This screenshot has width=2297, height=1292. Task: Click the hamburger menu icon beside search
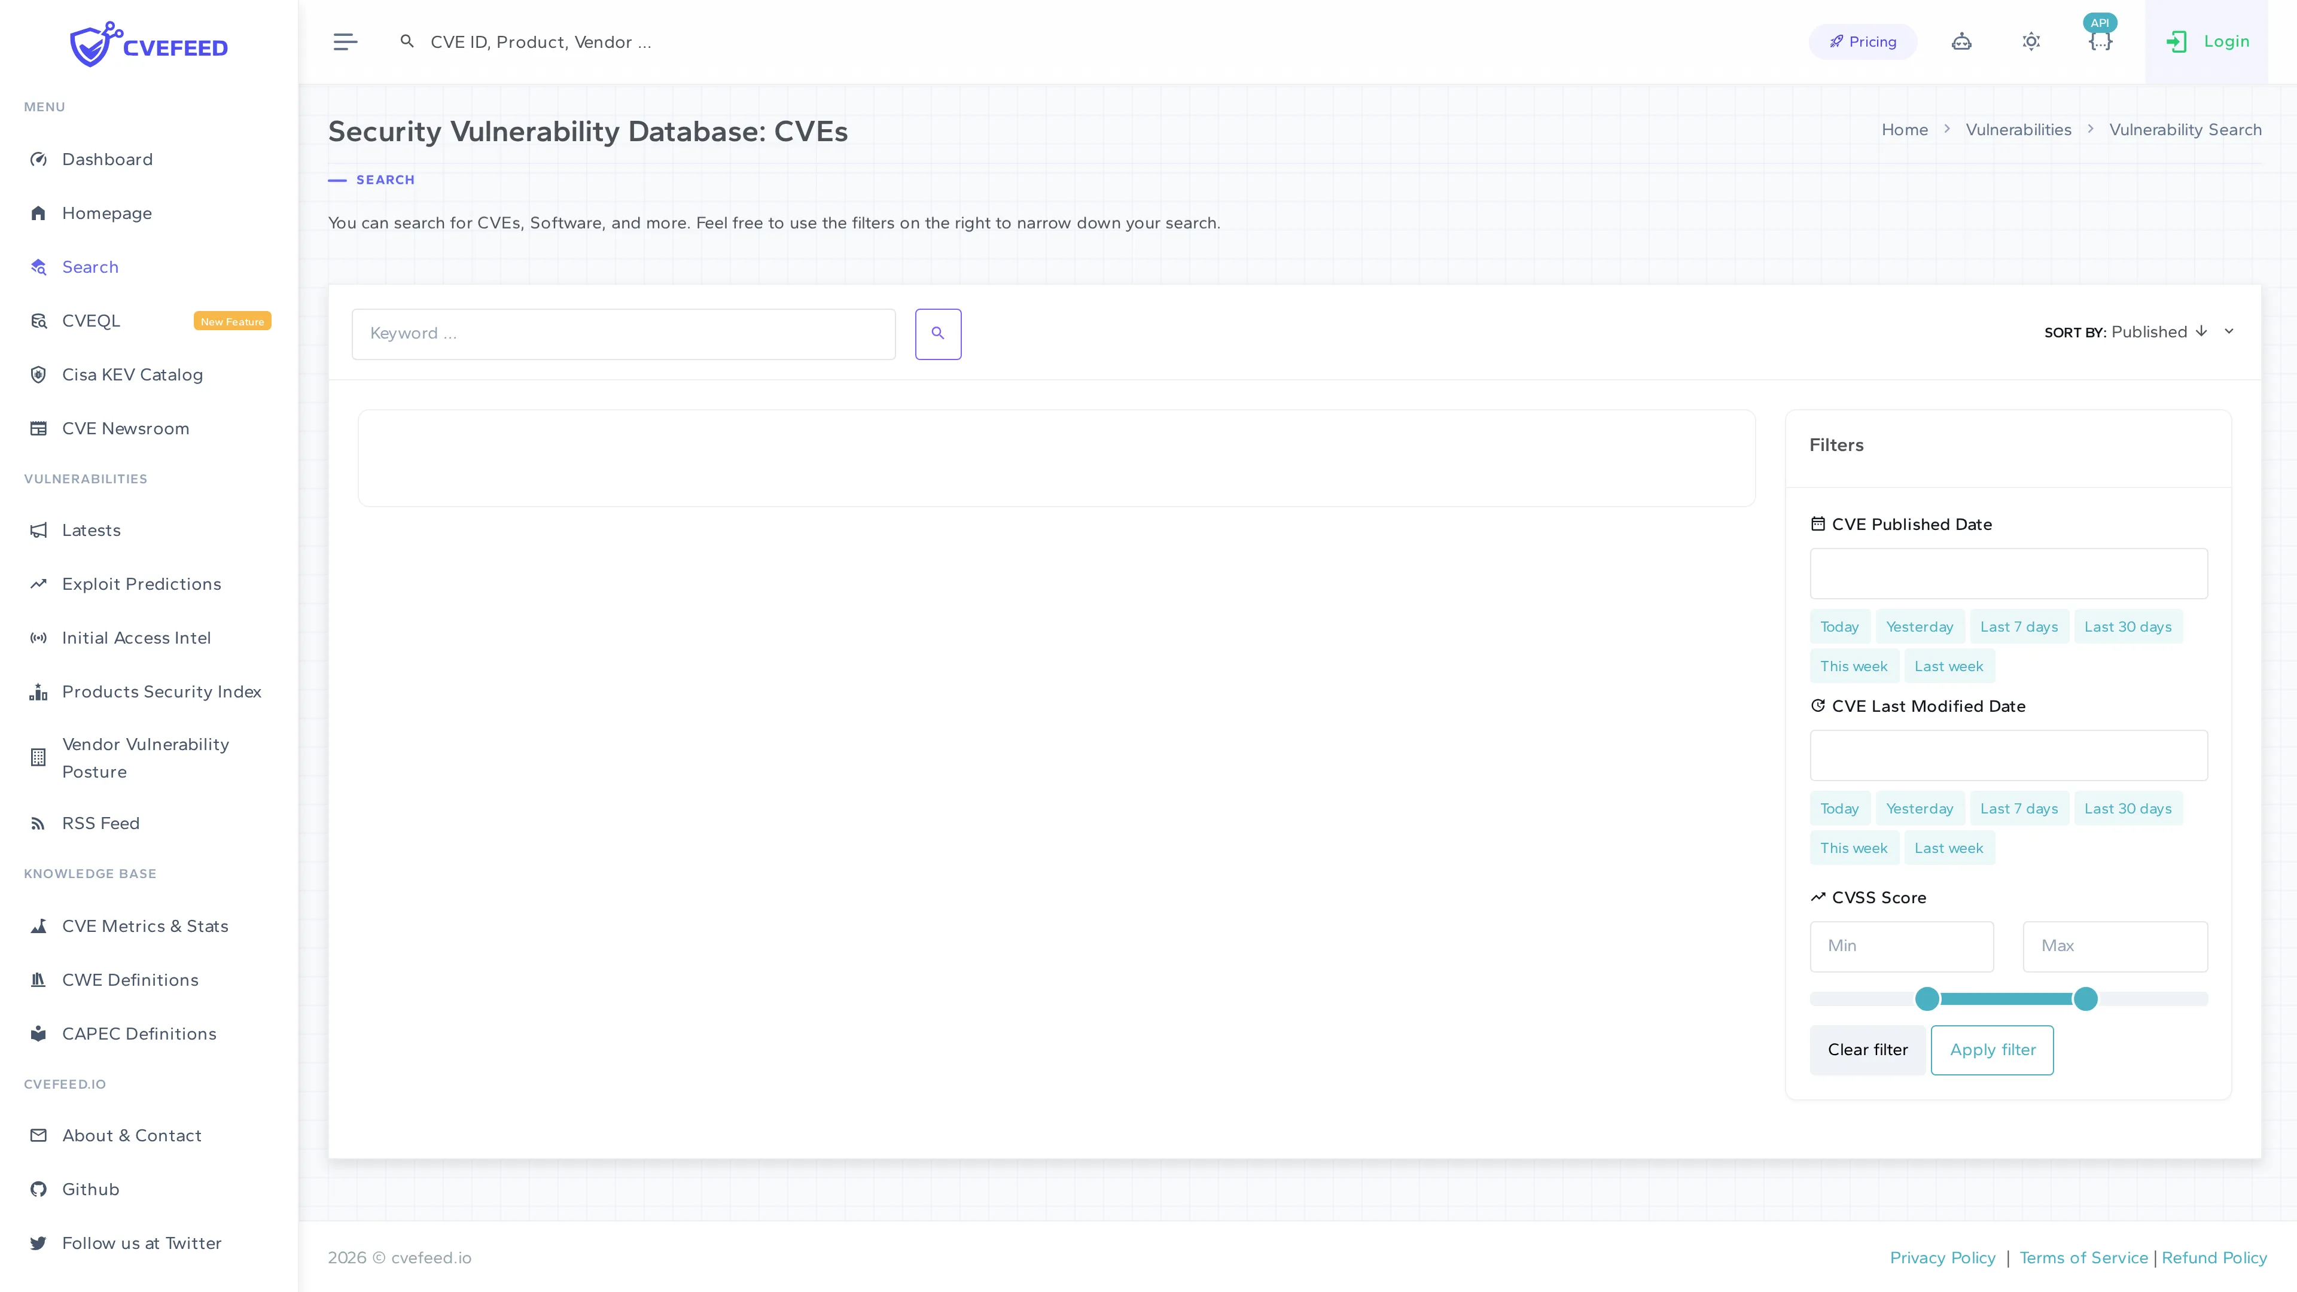coord(345,41)
